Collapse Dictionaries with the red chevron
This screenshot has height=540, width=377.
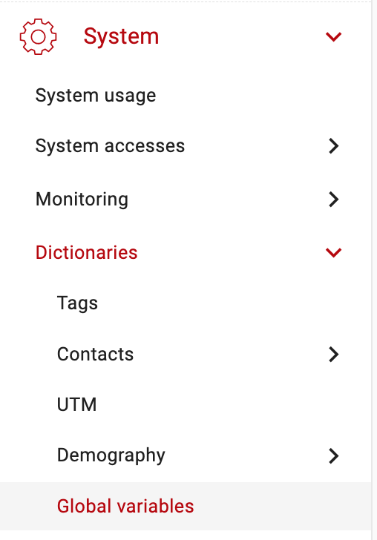(333, 252)
